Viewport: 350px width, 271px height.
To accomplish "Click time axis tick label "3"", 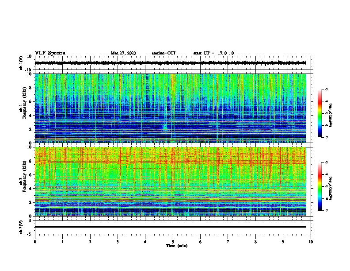I will click(118, 242).
